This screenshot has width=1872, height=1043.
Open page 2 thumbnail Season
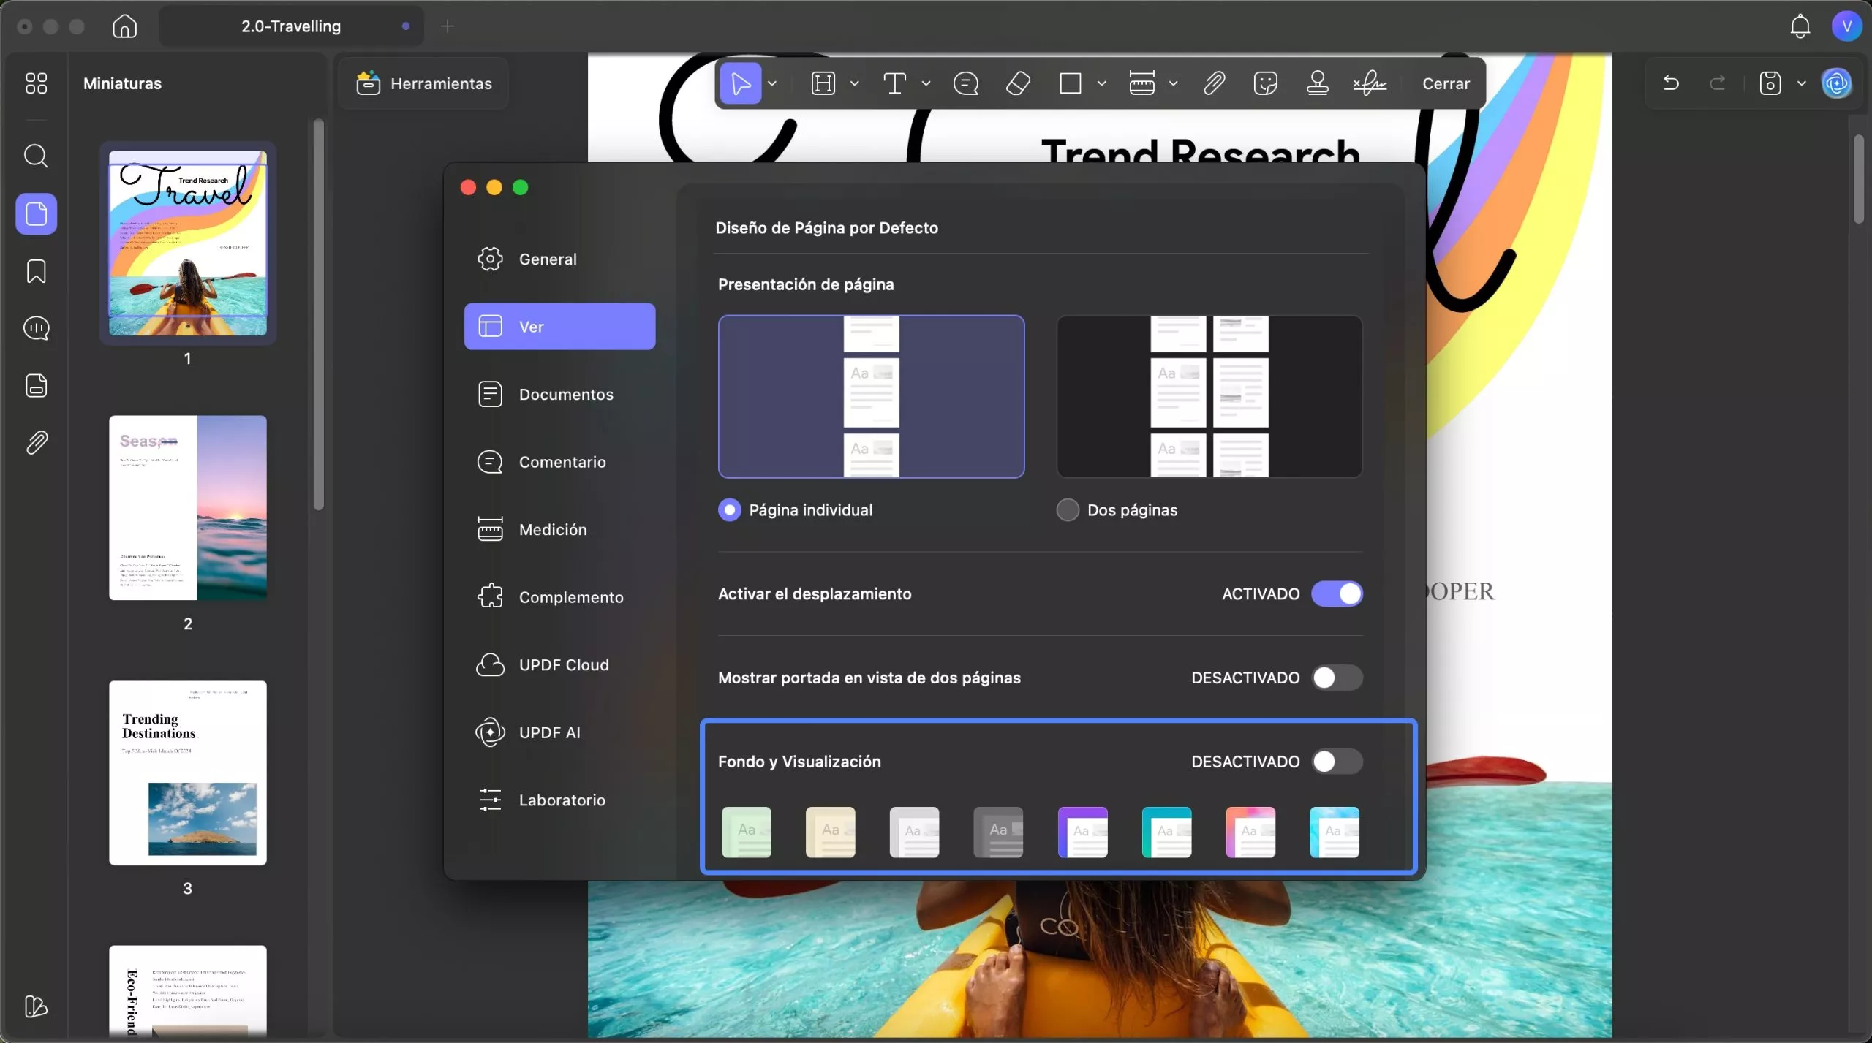point(188,508)
